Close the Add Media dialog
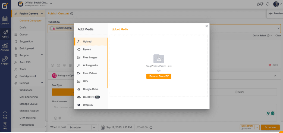Image resolution: width=283 pixels, height=133 pixels. 206,26
